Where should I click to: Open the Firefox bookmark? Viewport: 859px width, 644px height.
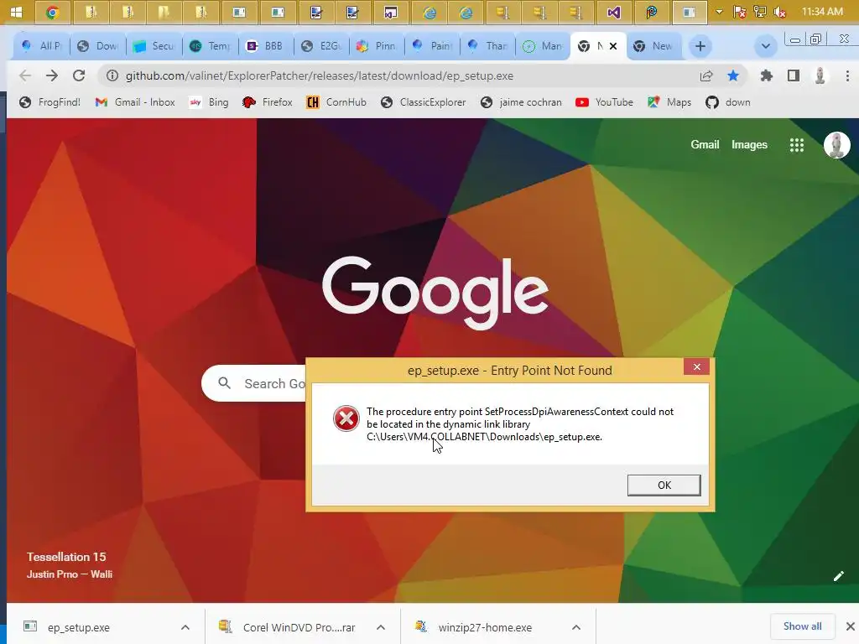pos(268,102)
